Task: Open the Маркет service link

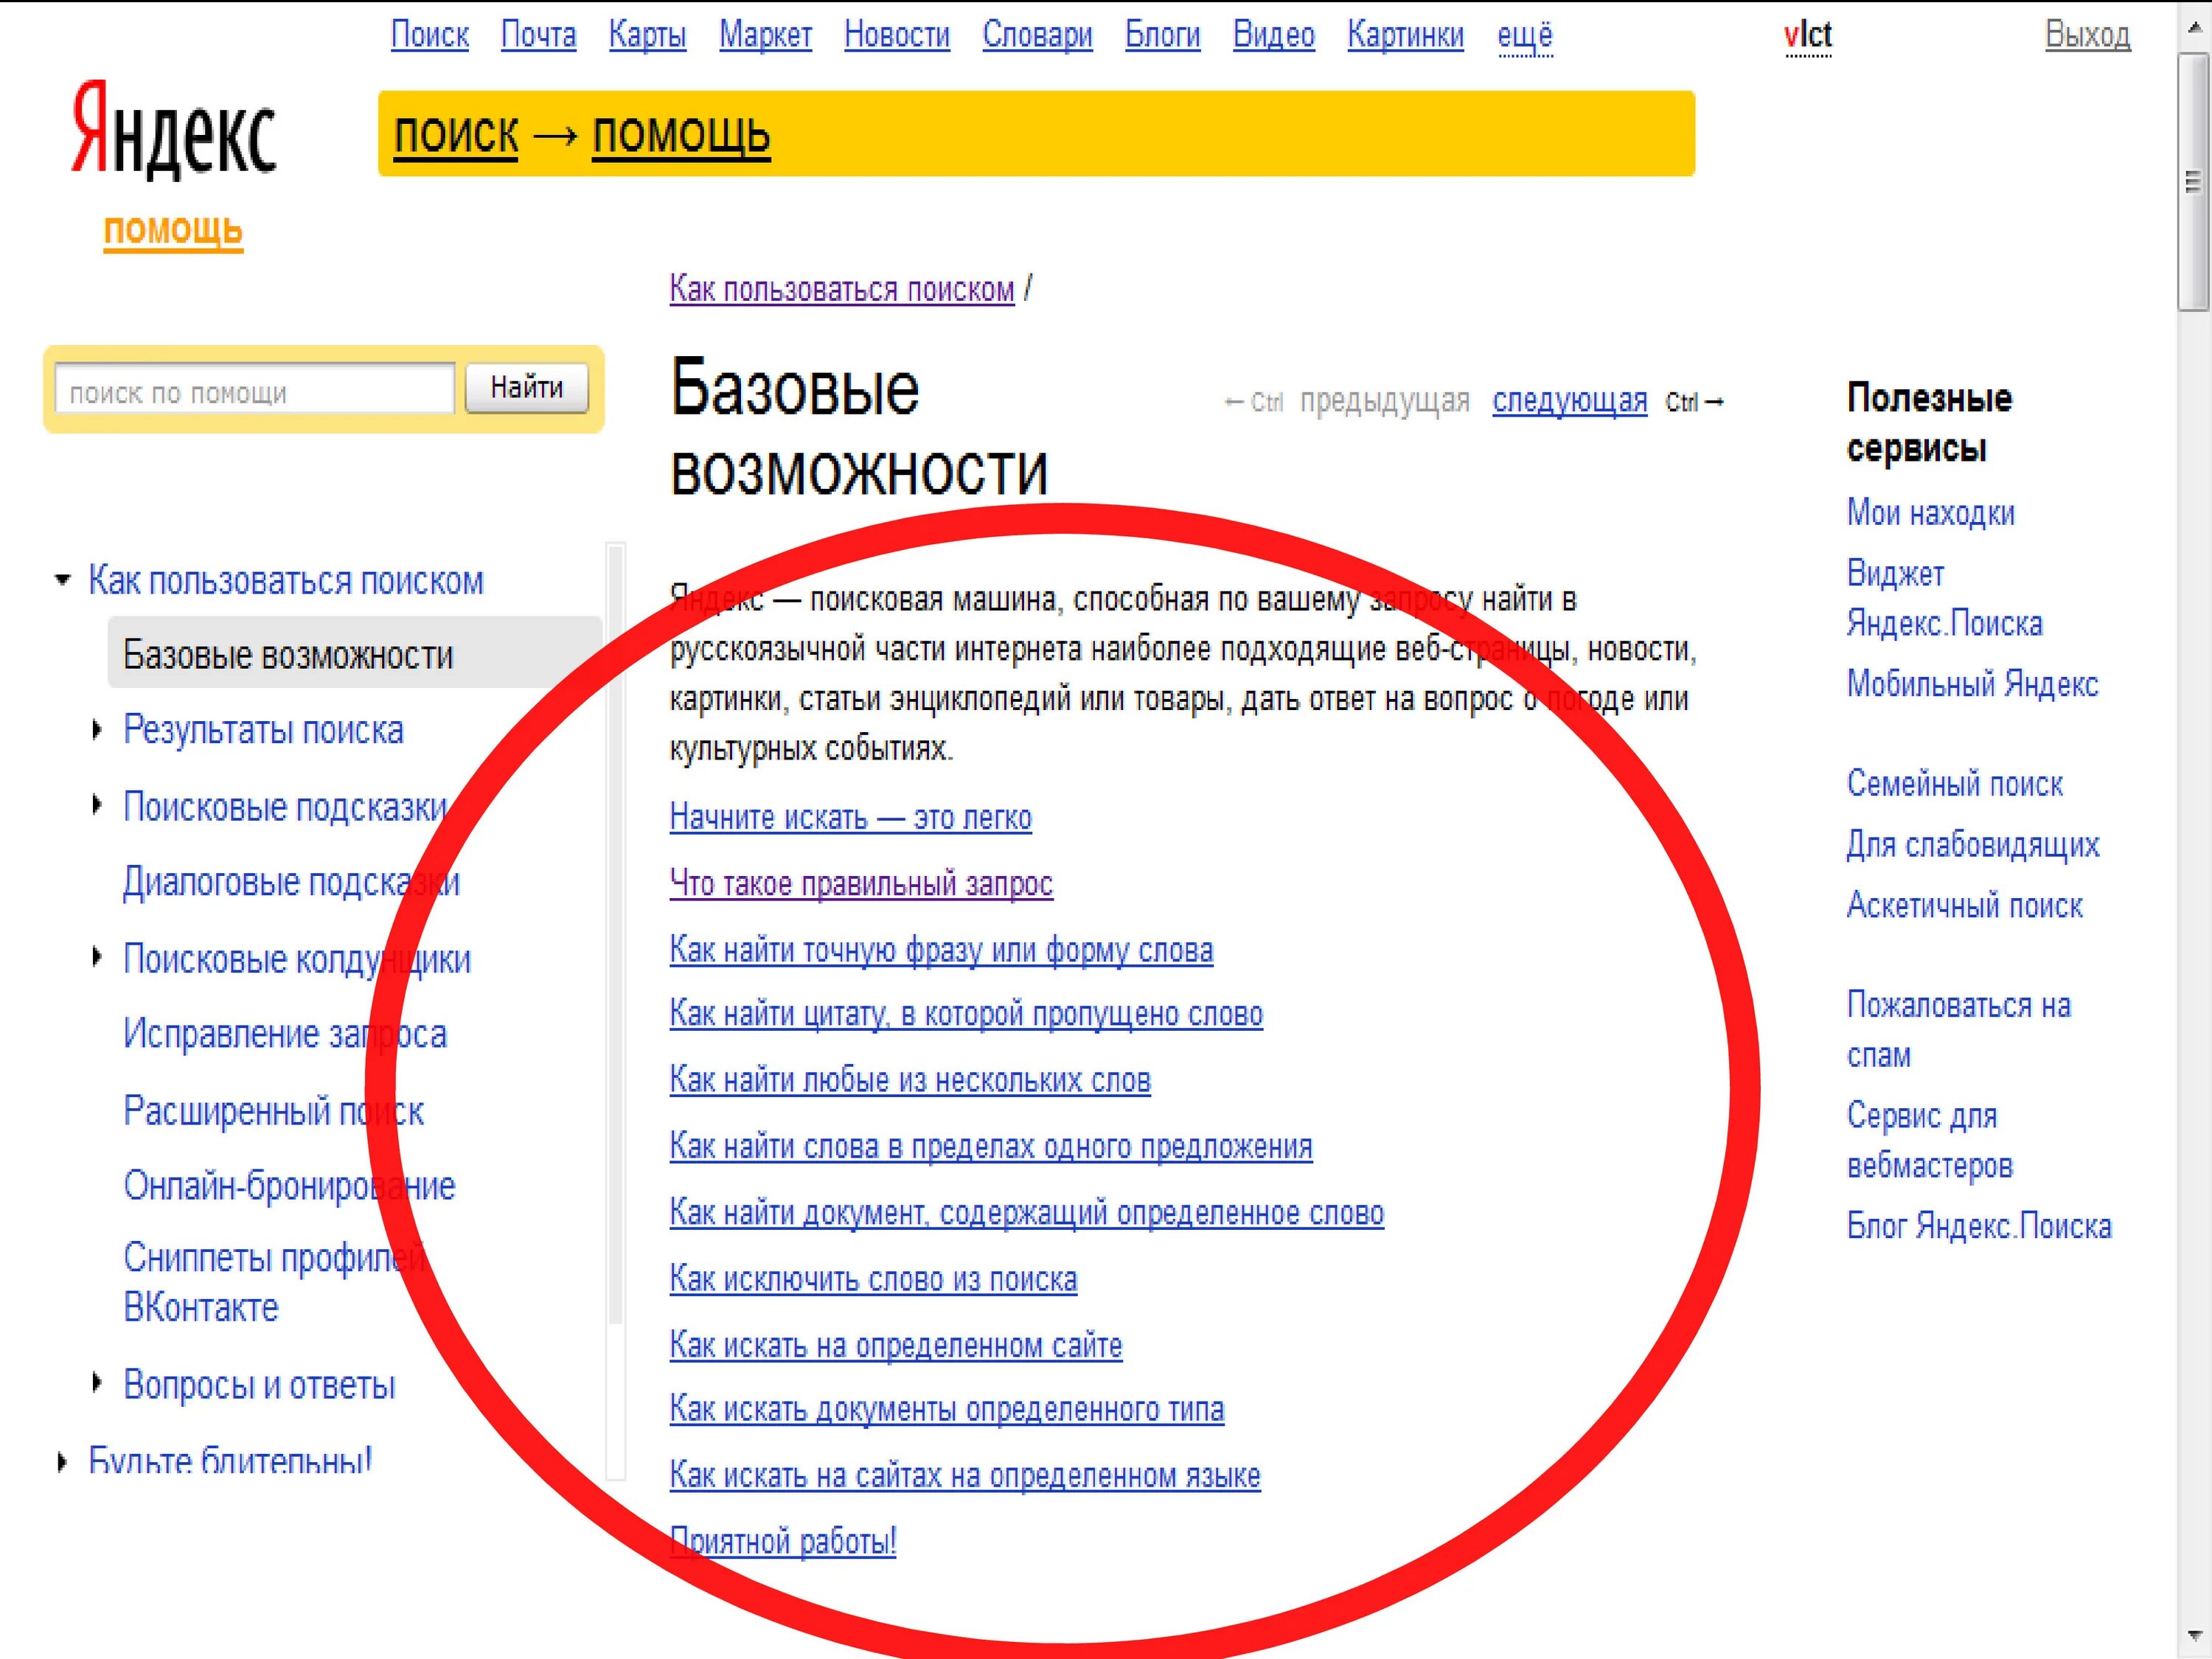Action: click(x=765, y=35)
